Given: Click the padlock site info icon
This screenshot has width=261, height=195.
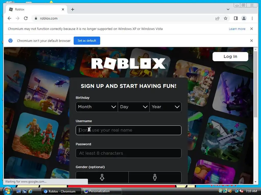Looking at the screenshot, I should (36, 18).
